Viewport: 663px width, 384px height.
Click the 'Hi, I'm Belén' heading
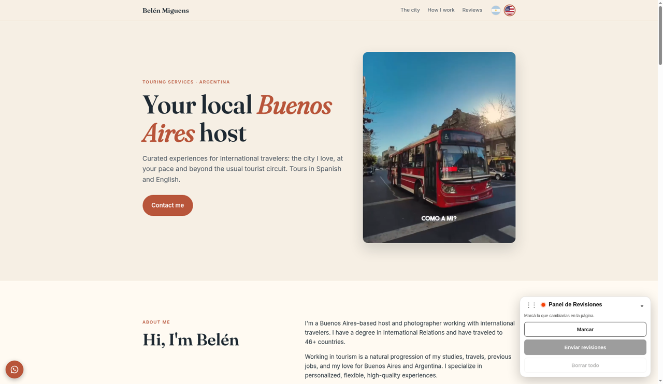click(x=191, y=340)
